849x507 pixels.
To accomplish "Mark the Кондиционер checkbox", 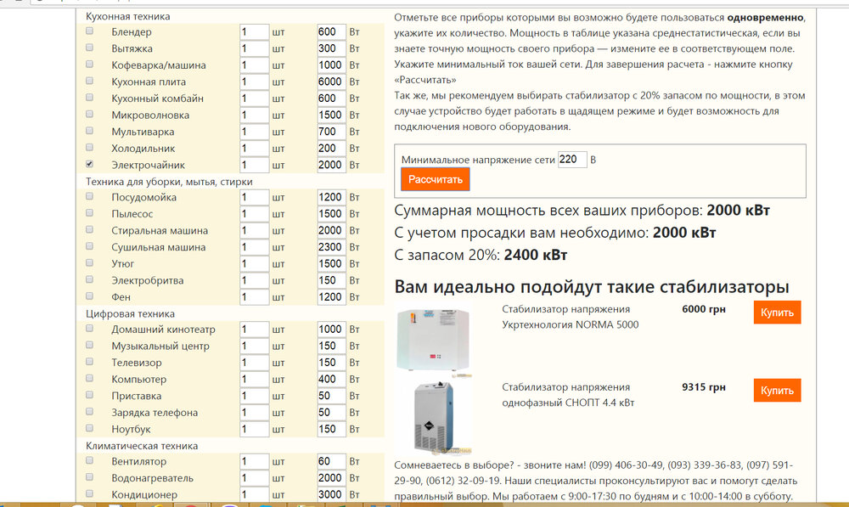I will (x=90, y=494).
